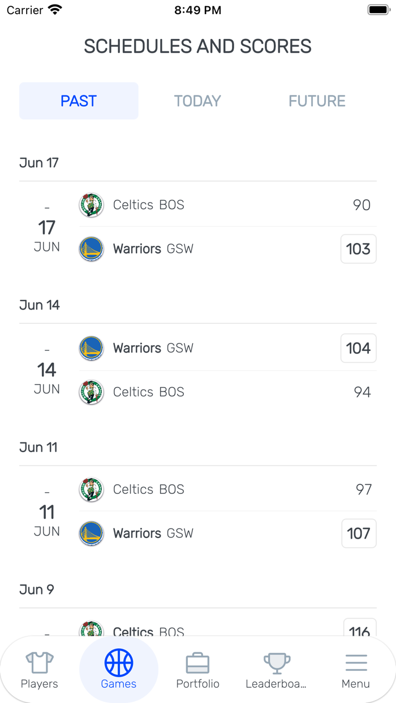Tap the Warriors 103 score box
This screenshot has width=396, height=703.
[x=358, y=249]
